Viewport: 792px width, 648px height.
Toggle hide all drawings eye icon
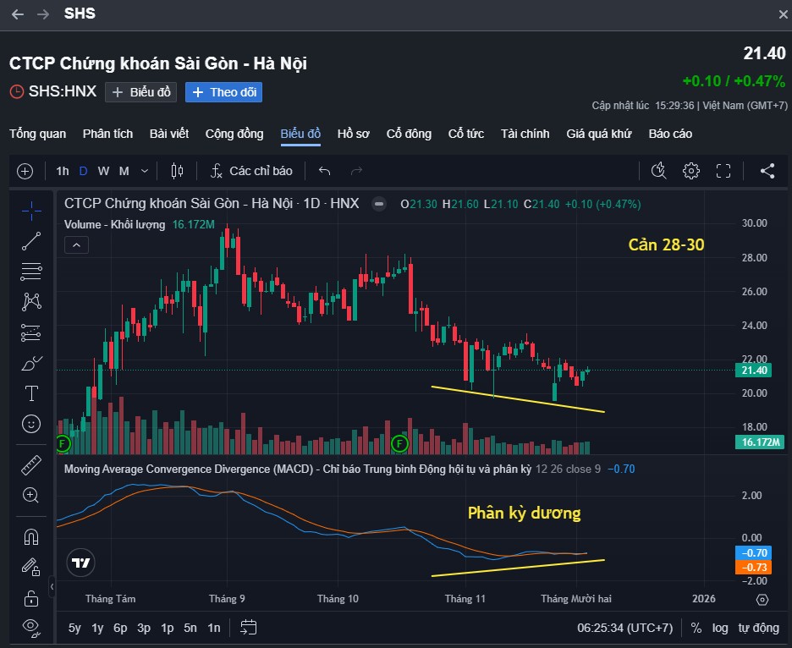31,628
